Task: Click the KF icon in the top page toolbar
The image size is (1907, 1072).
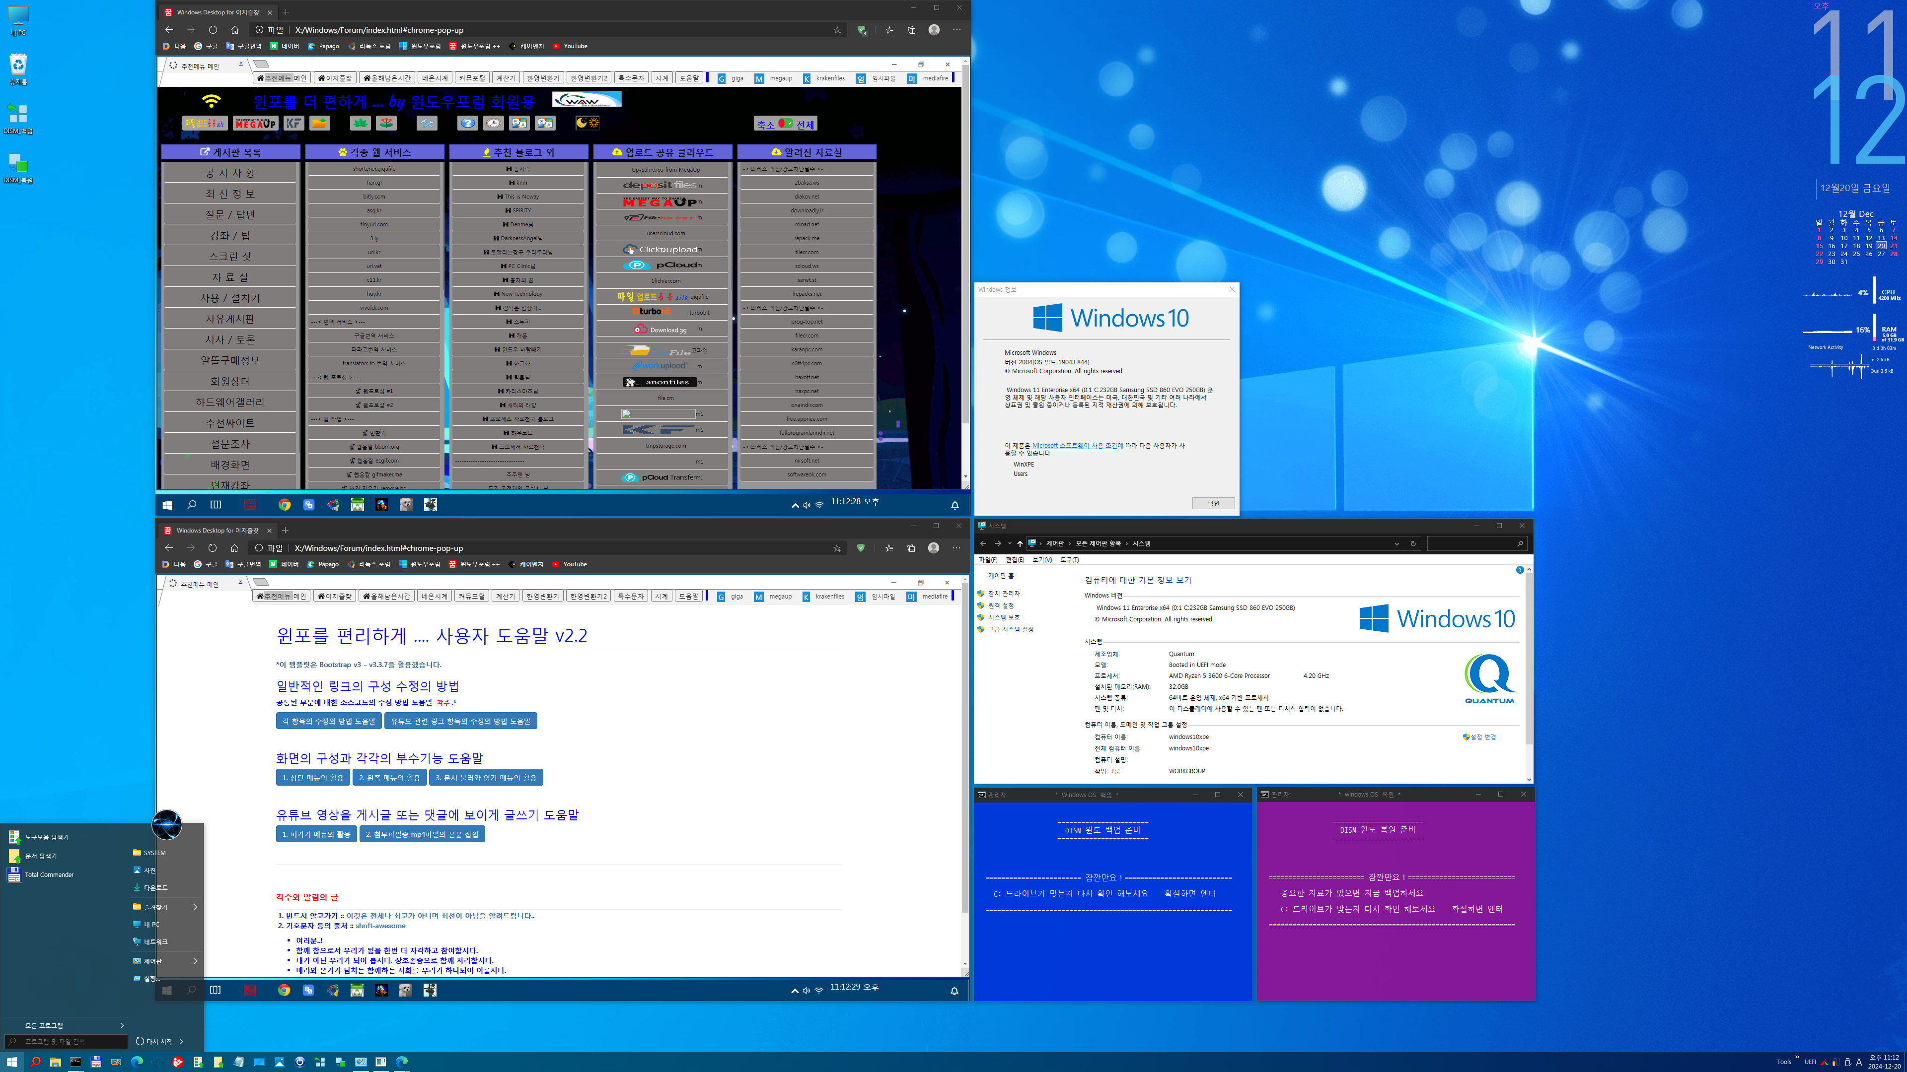Action: (294, 124)
